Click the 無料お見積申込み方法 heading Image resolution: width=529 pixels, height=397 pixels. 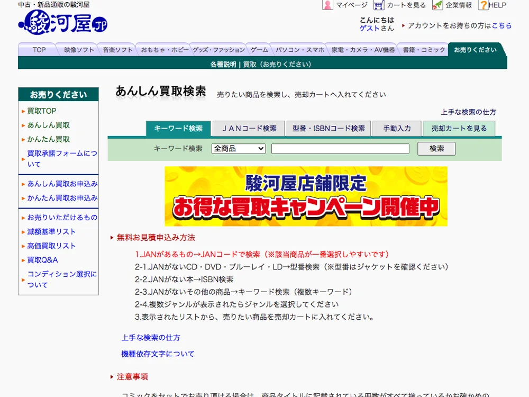coord(156,238)
